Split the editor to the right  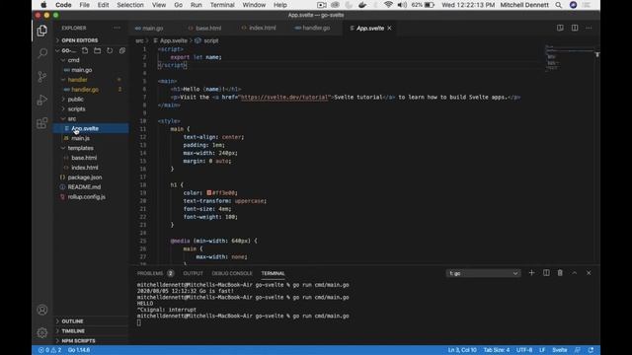(x=575, y=28)
